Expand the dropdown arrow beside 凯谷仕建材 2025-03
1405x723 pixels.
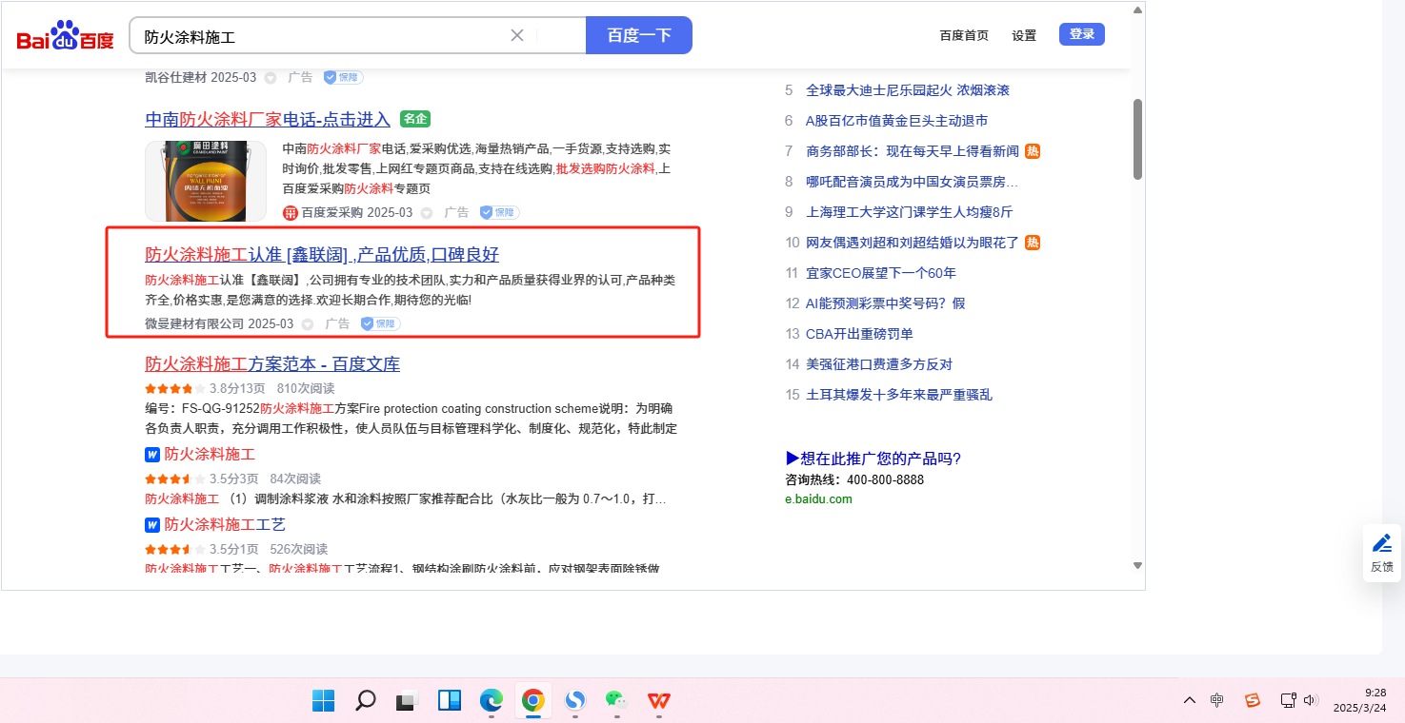[x=271, y=78]
